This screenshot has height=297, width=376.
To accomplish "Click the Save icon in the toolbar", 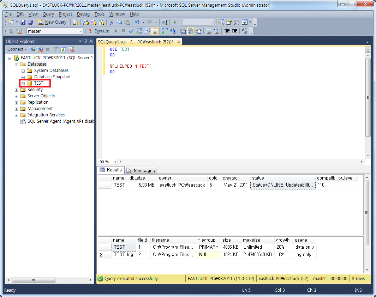I will coord(23,22).
